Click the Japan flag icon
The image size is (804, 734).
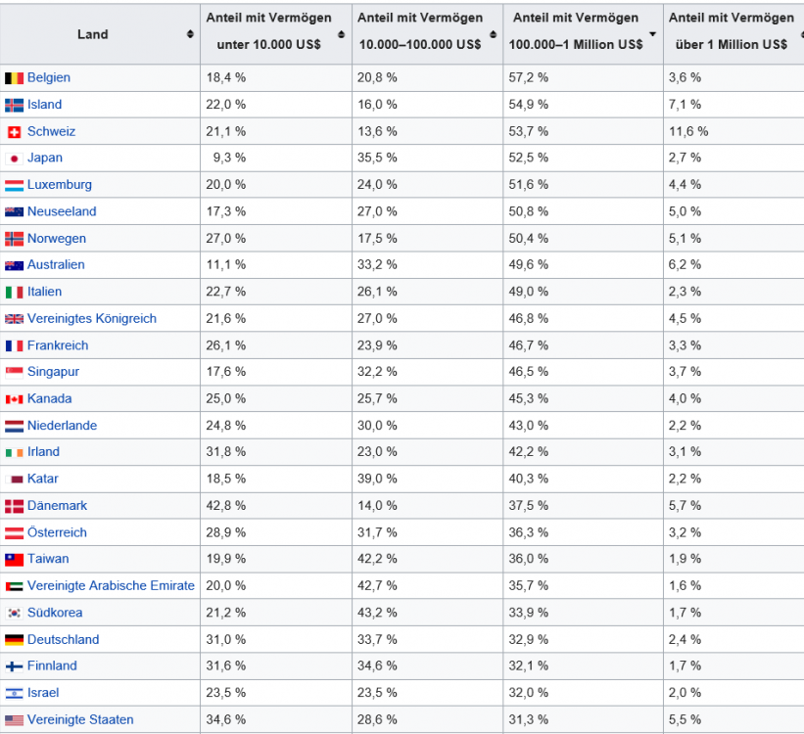[14, 159]
